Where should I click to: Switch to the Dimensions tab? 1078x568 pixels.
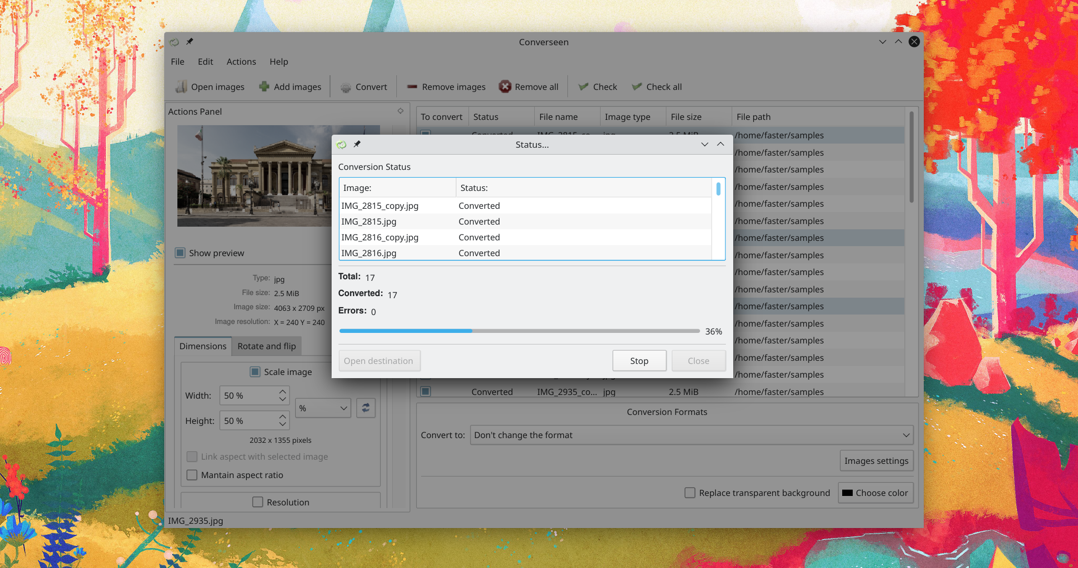click(x=203, y=346)
